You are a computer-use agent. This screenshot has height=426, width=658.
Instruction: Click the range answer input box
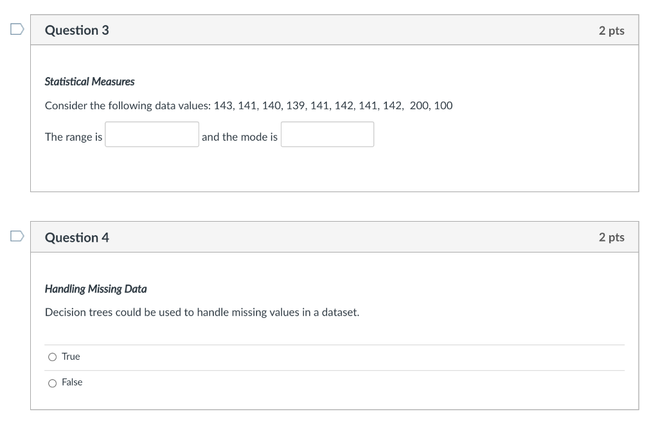click(x=152, y=134)
